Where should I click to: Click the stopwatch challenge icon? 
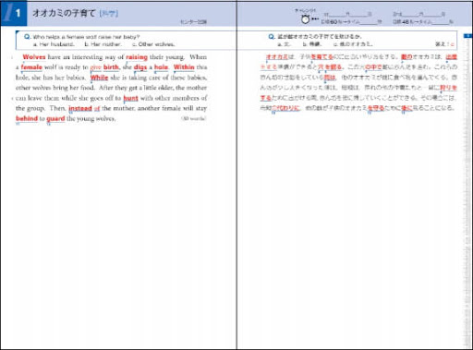305,19
